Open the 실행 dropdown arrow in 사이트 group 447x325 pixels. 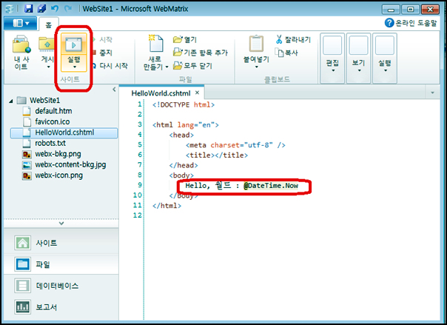click(x=75, y=67)
